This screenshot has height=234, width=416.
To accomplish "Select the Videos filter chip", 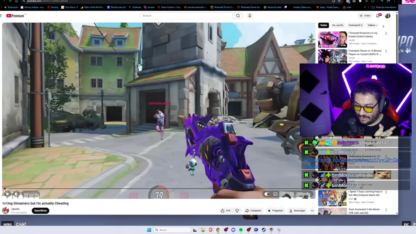I will (x=372, y=25).
